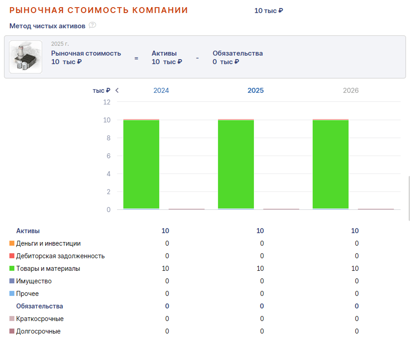The image size is (410, 338).
Task: Click the Активы label in formula panel
Action: point(164,53)
